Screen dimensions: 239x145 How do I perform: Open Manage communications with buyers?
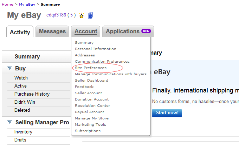pos(111,74)
